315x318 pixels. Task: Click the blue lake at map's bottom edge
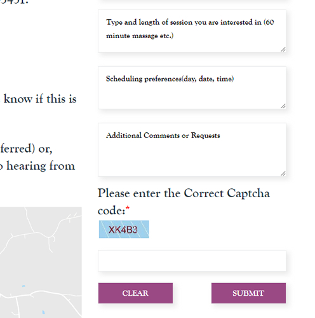43,312
